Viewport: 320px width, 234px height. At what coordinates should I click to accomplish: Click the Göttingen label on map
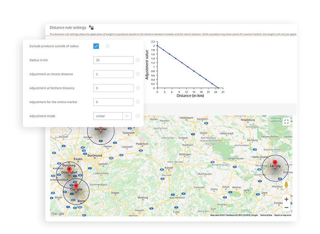(185, 154)
